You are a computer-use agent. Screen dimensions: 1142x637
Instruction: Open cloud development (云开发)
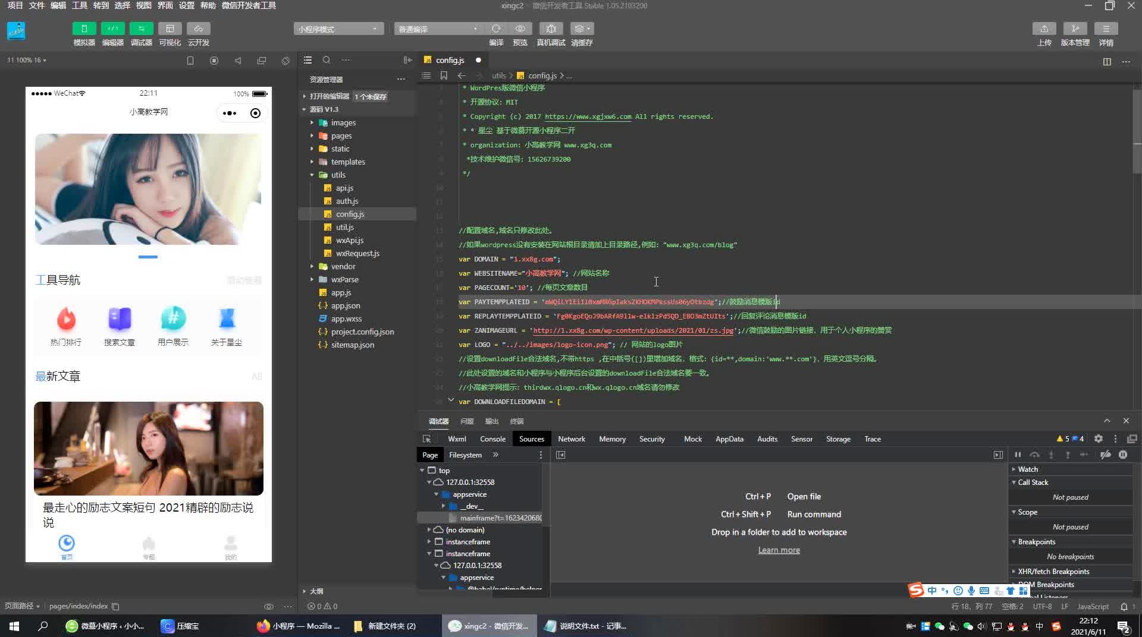point(198,29)
